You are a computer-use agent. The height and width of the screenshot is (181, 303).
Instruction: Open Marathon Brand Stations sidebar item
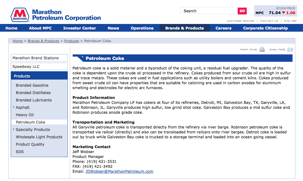coord(39,58)
